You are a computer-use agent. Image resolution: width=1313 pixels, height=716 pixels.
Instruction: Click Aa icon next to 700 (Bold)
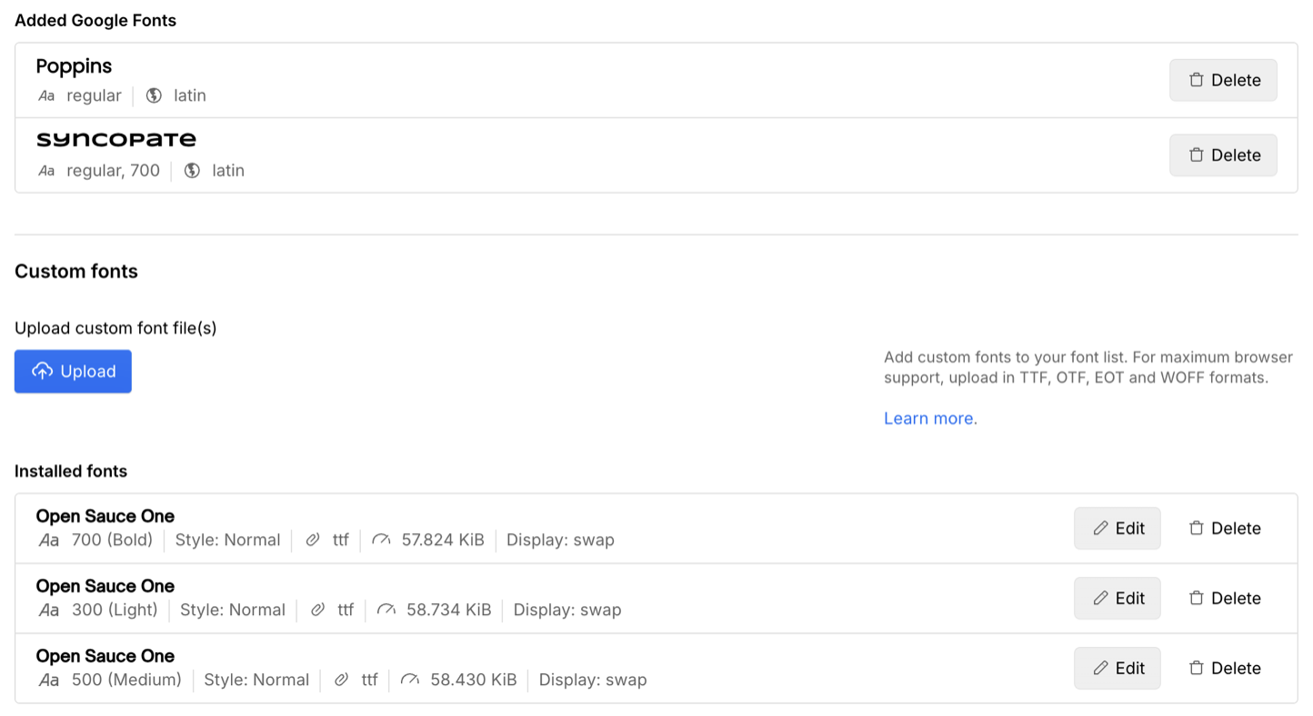[49, 541]
